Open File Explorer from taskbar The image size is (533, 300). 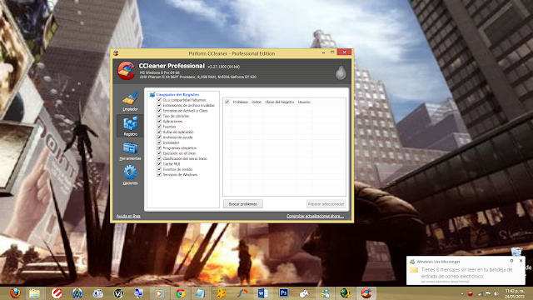[35, 293]
